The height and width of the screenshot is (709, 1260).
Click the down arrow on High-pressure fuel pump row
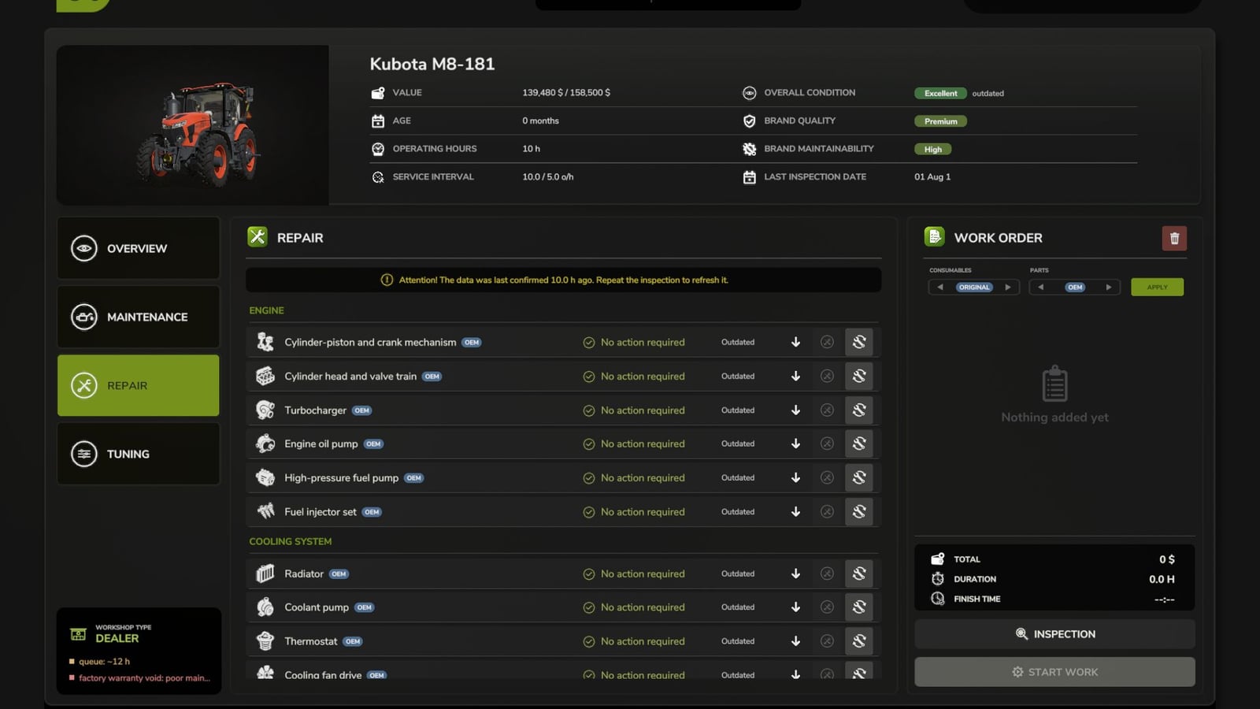(x=795, y=478)
